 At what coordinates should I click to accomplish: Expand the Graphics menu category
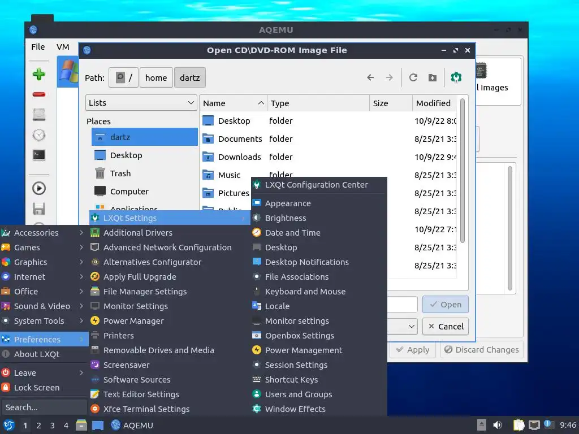click(44, 262)
